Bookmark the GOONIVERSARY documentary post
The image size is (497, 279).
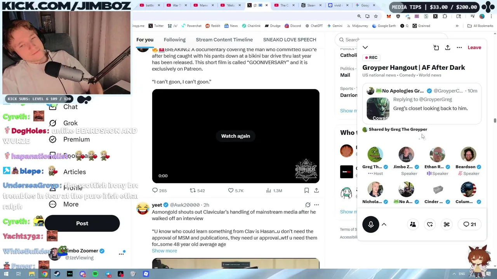(x=306, y=191)
